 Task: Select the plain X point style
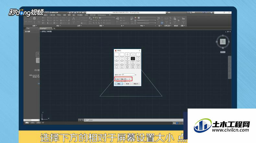click(133, 54)
